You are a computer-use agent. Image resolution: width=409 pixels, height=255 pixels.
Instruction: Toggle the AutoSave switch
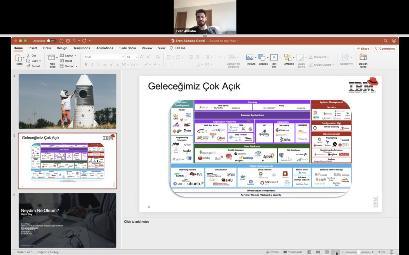[x=51, y=41]
